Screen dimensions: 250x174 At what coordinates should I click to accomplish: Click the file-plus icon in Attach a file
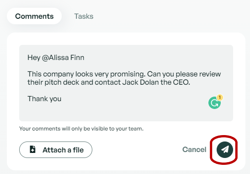(33, 150)
